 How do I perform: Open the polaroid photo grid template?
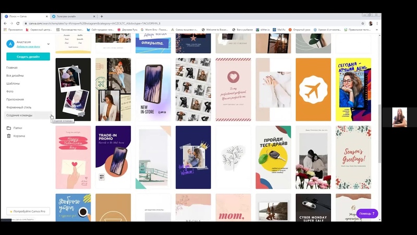(x=193, y=89)
